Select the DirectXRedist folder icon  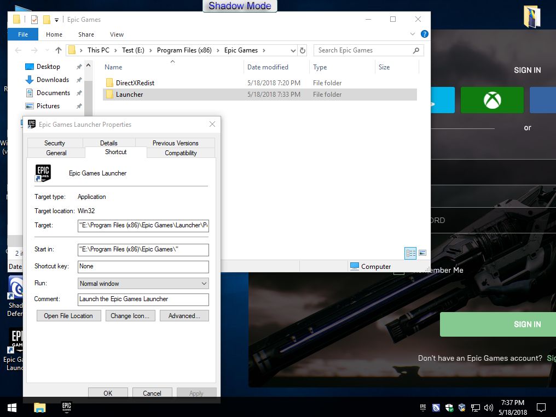(x=109, y=83)
